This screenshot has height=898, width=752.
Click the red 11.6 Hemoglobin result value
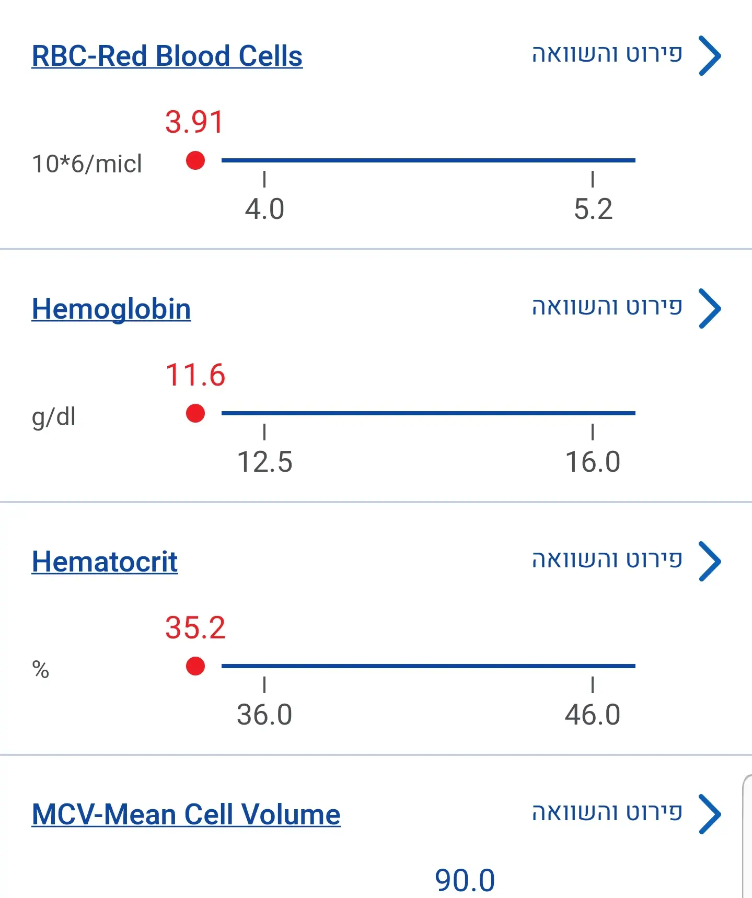coord(195,375)
